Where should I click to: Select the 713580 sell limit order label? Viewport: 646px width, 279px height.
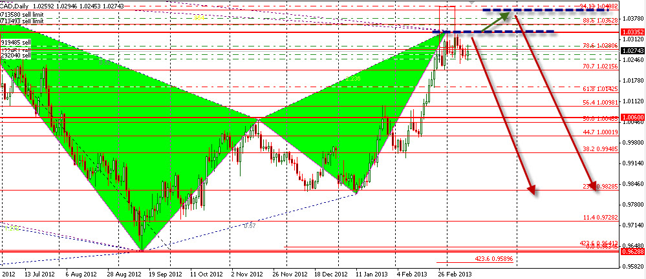pos(22,14)
